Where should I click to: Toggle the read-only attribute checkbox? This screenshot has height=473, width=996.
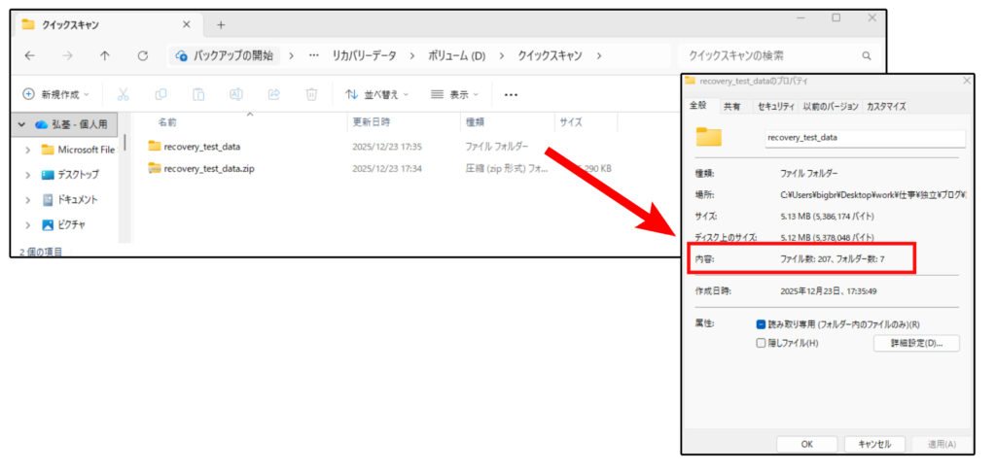761,324
